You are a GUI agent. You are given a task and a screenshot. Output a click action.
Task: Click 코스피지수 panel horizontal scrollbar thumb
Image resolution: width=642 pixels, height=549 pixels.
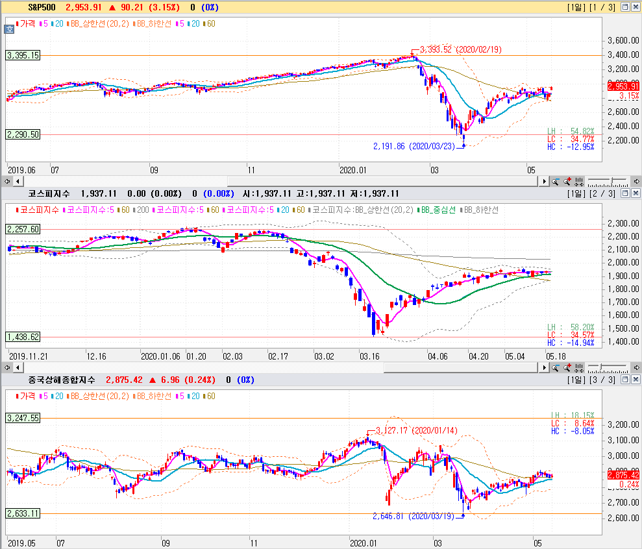(x=461, y=367)
